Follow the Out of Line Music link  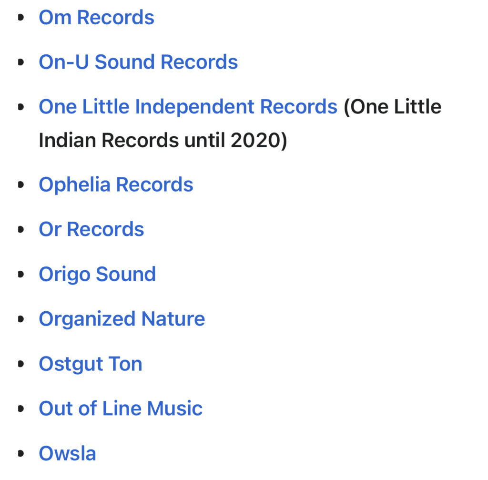(x=121, y=409)
